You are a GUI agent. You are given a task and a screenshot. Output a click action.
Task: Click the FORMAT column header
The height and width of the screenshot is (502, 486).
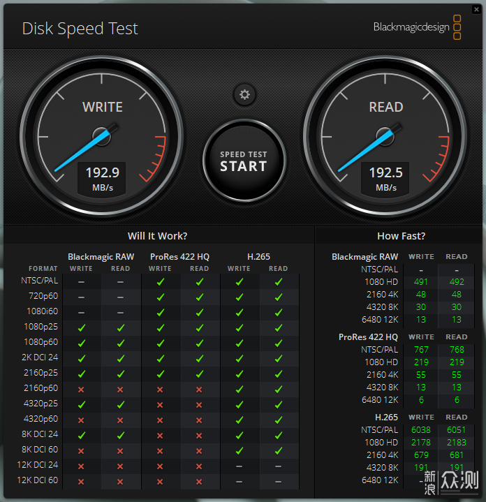tap(43, 269)
